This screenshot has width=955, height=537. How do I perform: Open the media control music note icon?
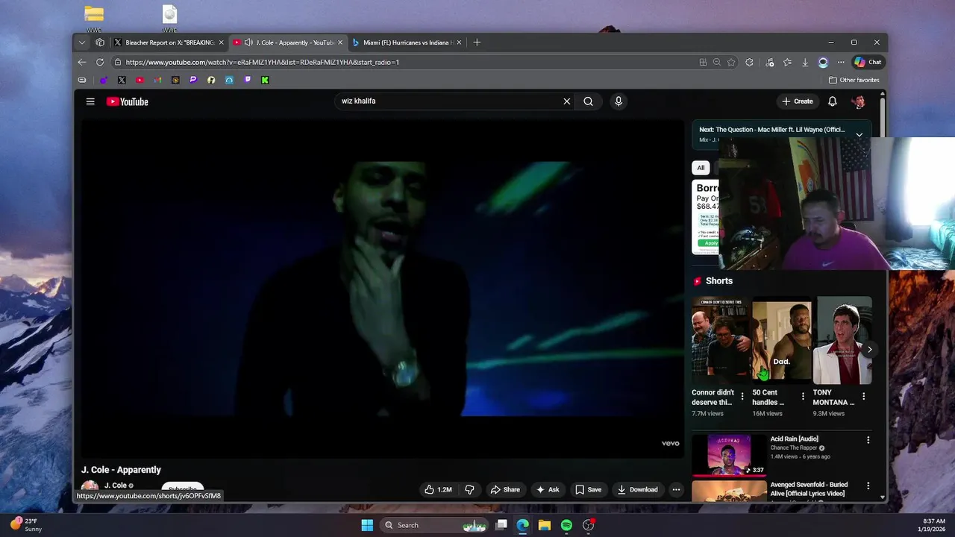tap(770, 62)
